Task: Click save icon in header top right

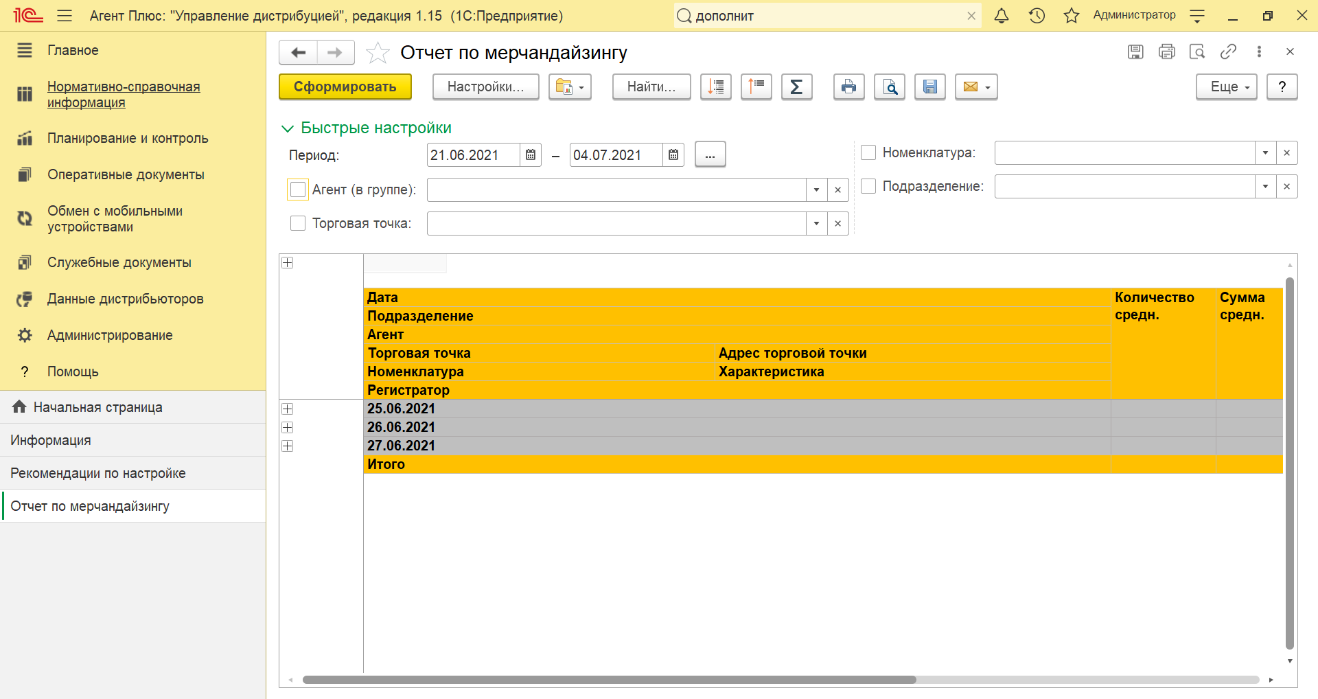Action: pyautogui.click(x=1135, y=52)
